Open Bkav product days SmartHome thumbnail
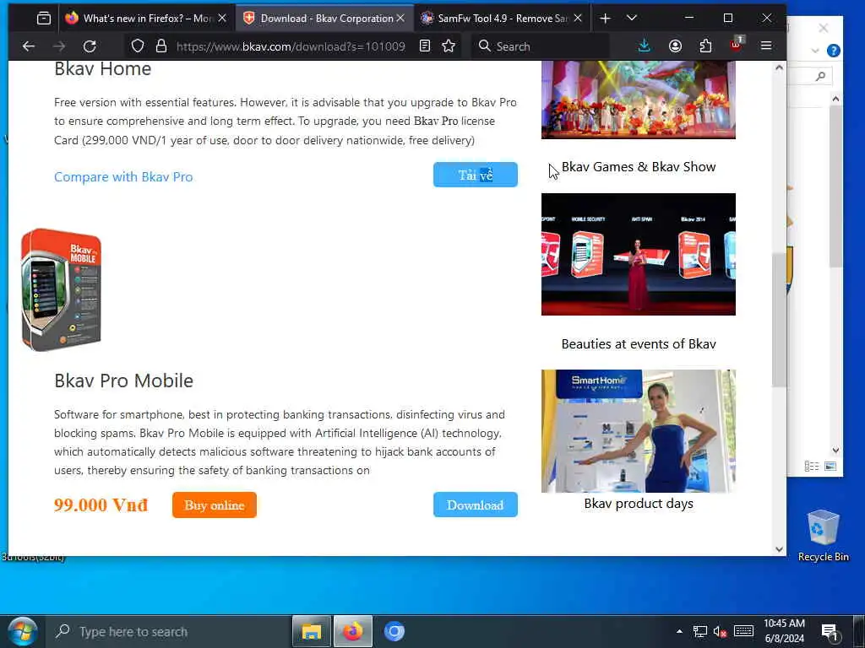 tap(639, 431)
